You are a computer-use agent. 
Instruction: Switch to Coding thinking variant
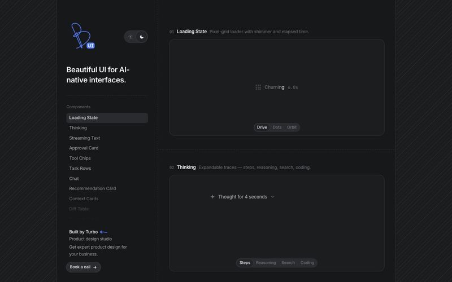307,263
